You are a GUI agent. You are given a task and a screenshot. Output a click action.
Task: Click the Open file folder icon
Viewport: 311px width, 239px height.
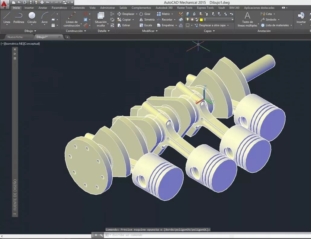(x=19, y=2)
